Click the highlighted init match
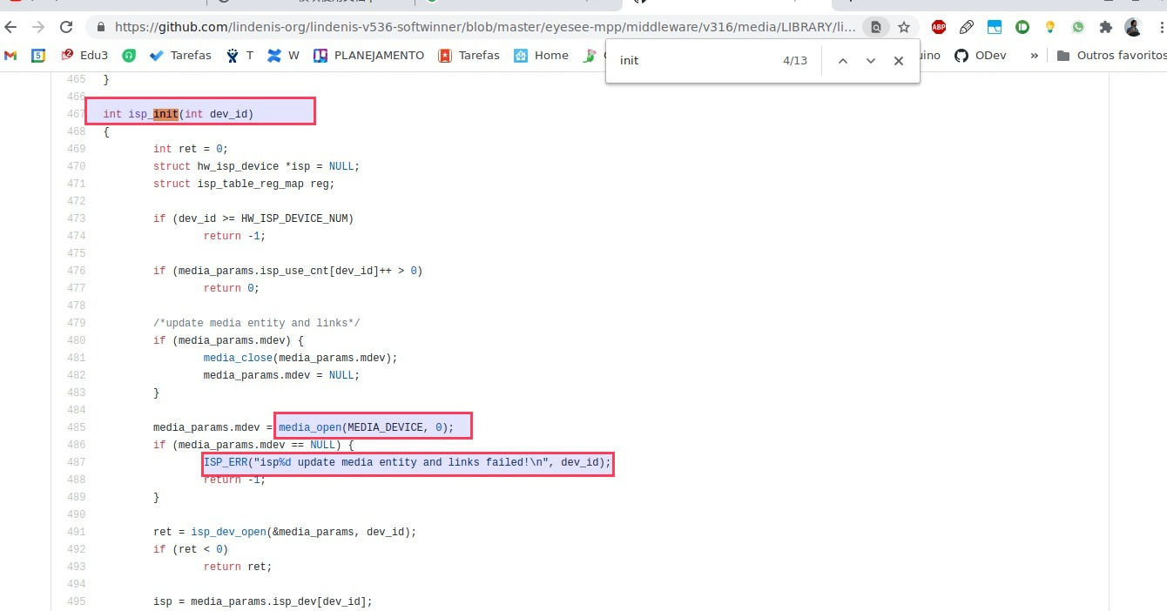Image resolution: width=1167 pixels, height=611 pixels. pyautogui.click(x=165, y=114)
